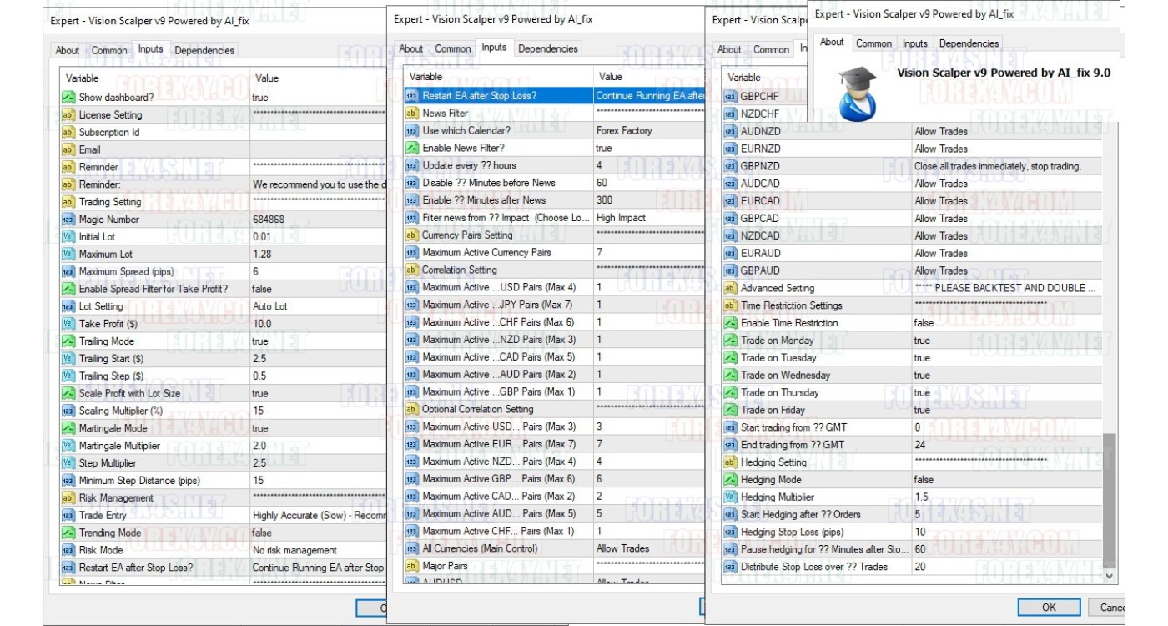This screenshot has width=1168, height=626.
Task: Click the 123 icon beside Magic Number
Action: point(70,220)
